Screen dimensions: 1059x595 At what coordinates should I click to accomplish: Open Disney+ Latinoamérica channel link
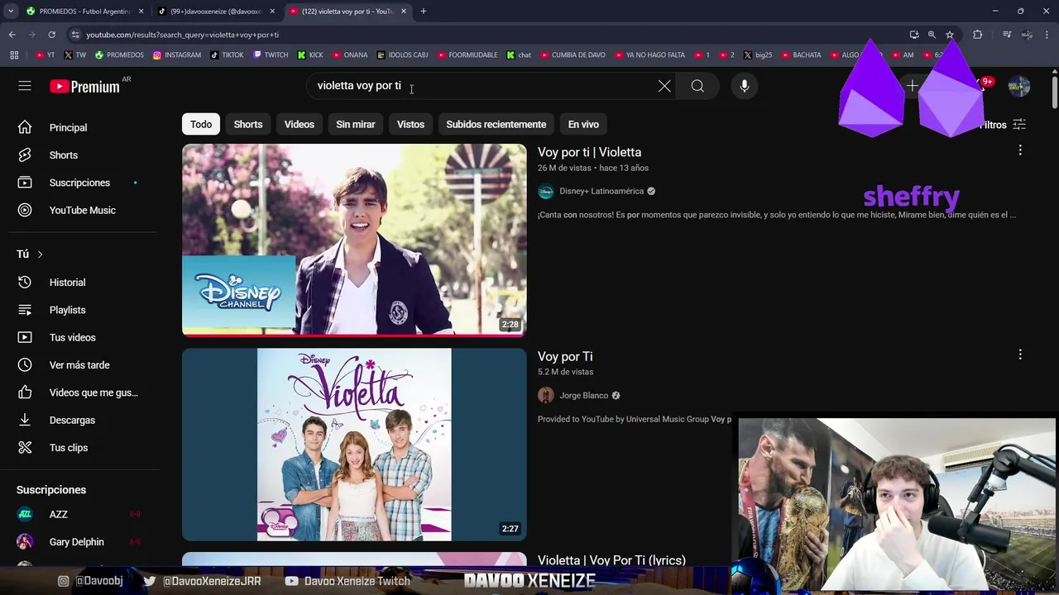point(601,191)
